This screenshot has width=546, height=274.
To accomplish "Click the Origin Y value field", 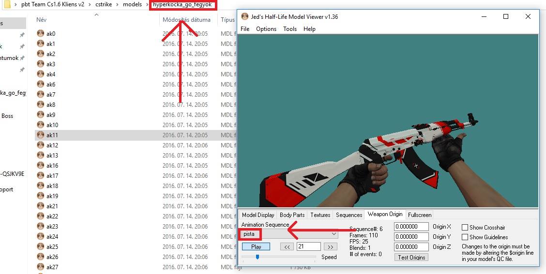I will click(x=411, y=236).
